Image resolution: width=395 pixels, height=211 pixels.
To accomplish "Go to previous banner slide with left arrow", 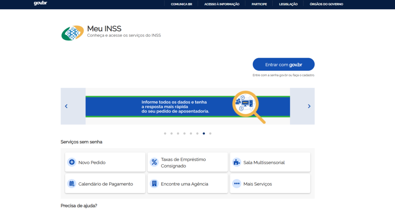I will (x=66, y=106).
